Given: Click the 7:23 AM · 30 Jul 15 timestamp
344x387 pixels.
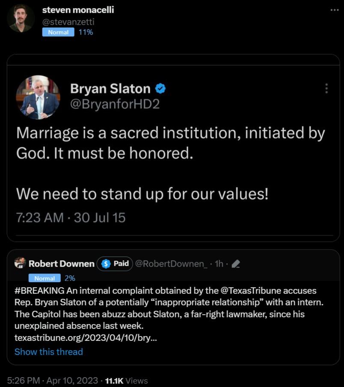Looking at the screenshot, I should pos(70,217).
